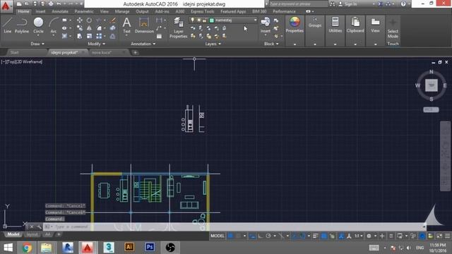Click the status bar Customization menu icon

pos(447,236)
